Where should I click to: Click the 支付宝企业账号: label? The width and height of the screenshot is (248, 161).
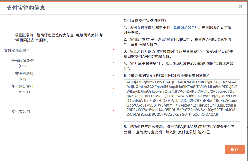[x=18, y=50]
